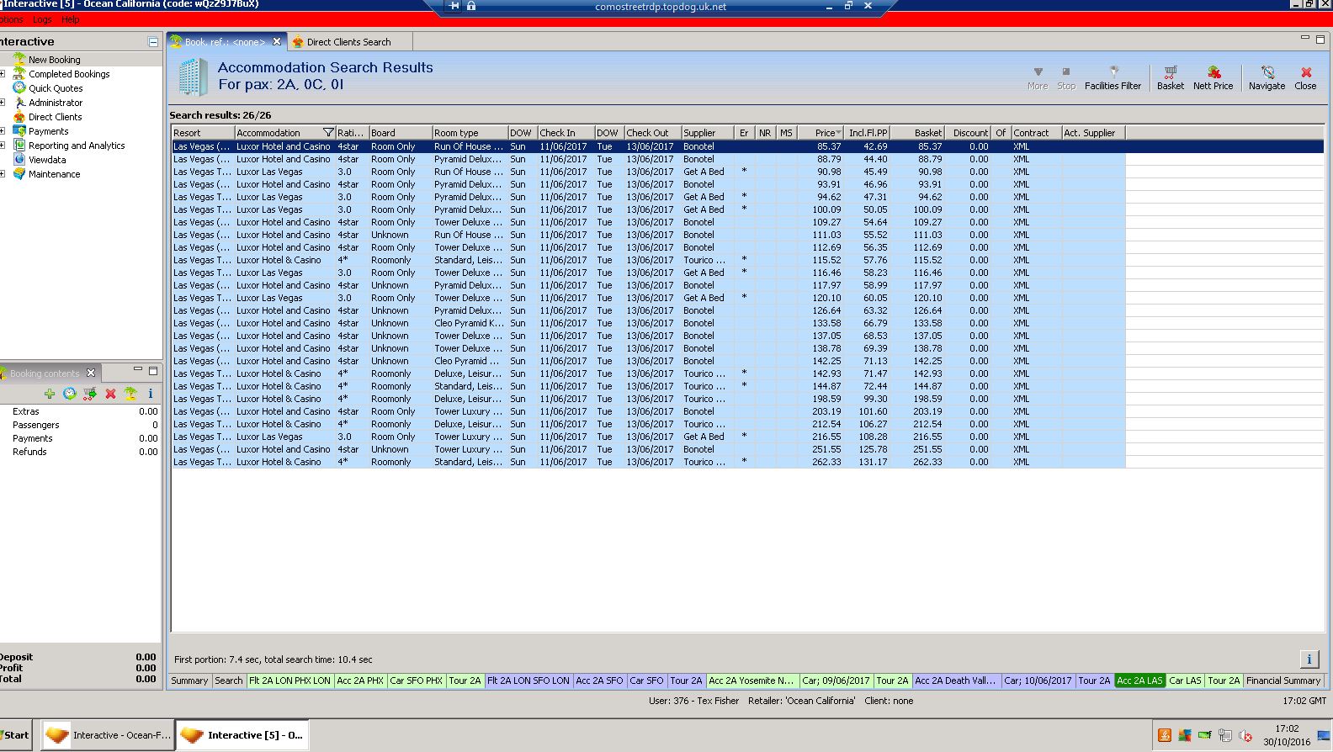The width and height of the screenshot is (1333, 752).
Task: Click the Basket cart icon
Action: (x=1170, y=78)
